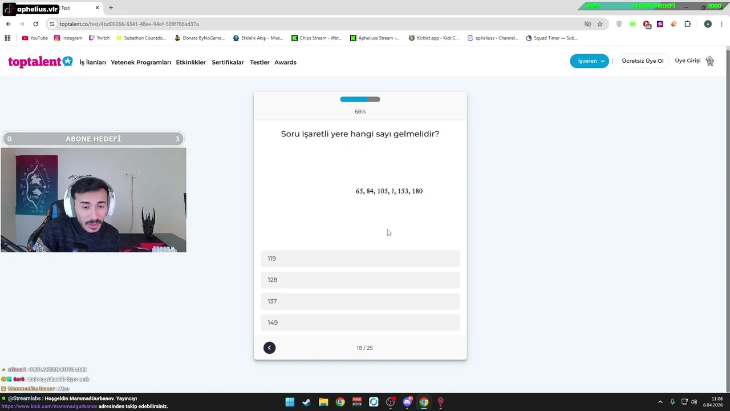Image resolution: width=730 pixels, height=411 pixels.
Task: Select answer option 137
Action: point(360,301)
